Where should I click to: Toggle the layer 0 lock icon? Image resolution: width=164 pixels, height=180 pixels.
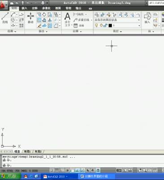pyautogui.click(x=105, y=26)
